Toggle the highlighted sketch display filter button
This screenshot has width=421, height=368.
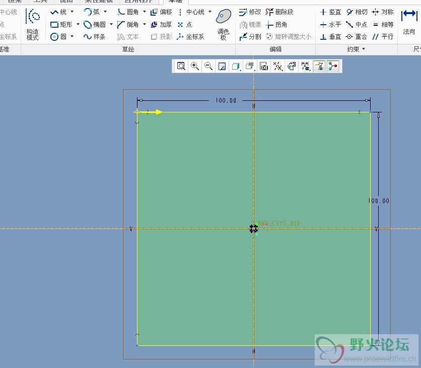[x=319, y=66]
